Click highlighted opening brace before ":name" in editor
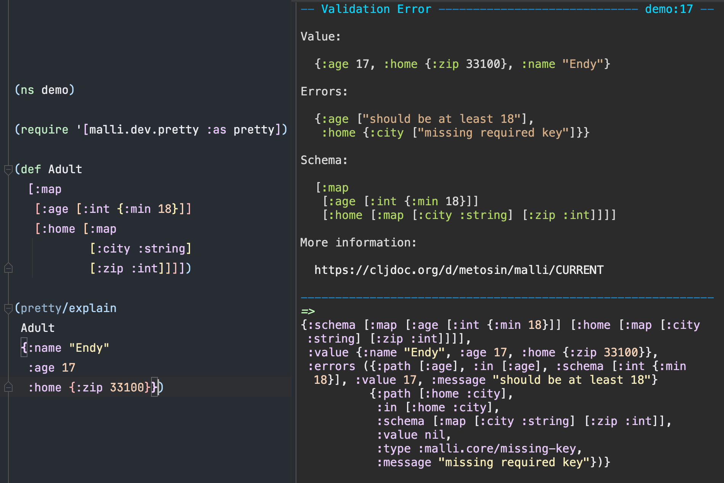The image size is (724, 483). [24, 348]
